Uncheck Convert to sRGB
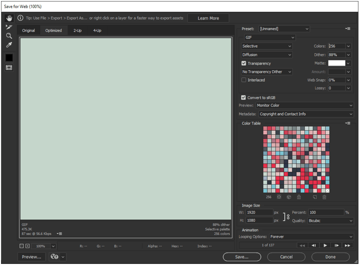Screen dimensions: 360x266 243,97
